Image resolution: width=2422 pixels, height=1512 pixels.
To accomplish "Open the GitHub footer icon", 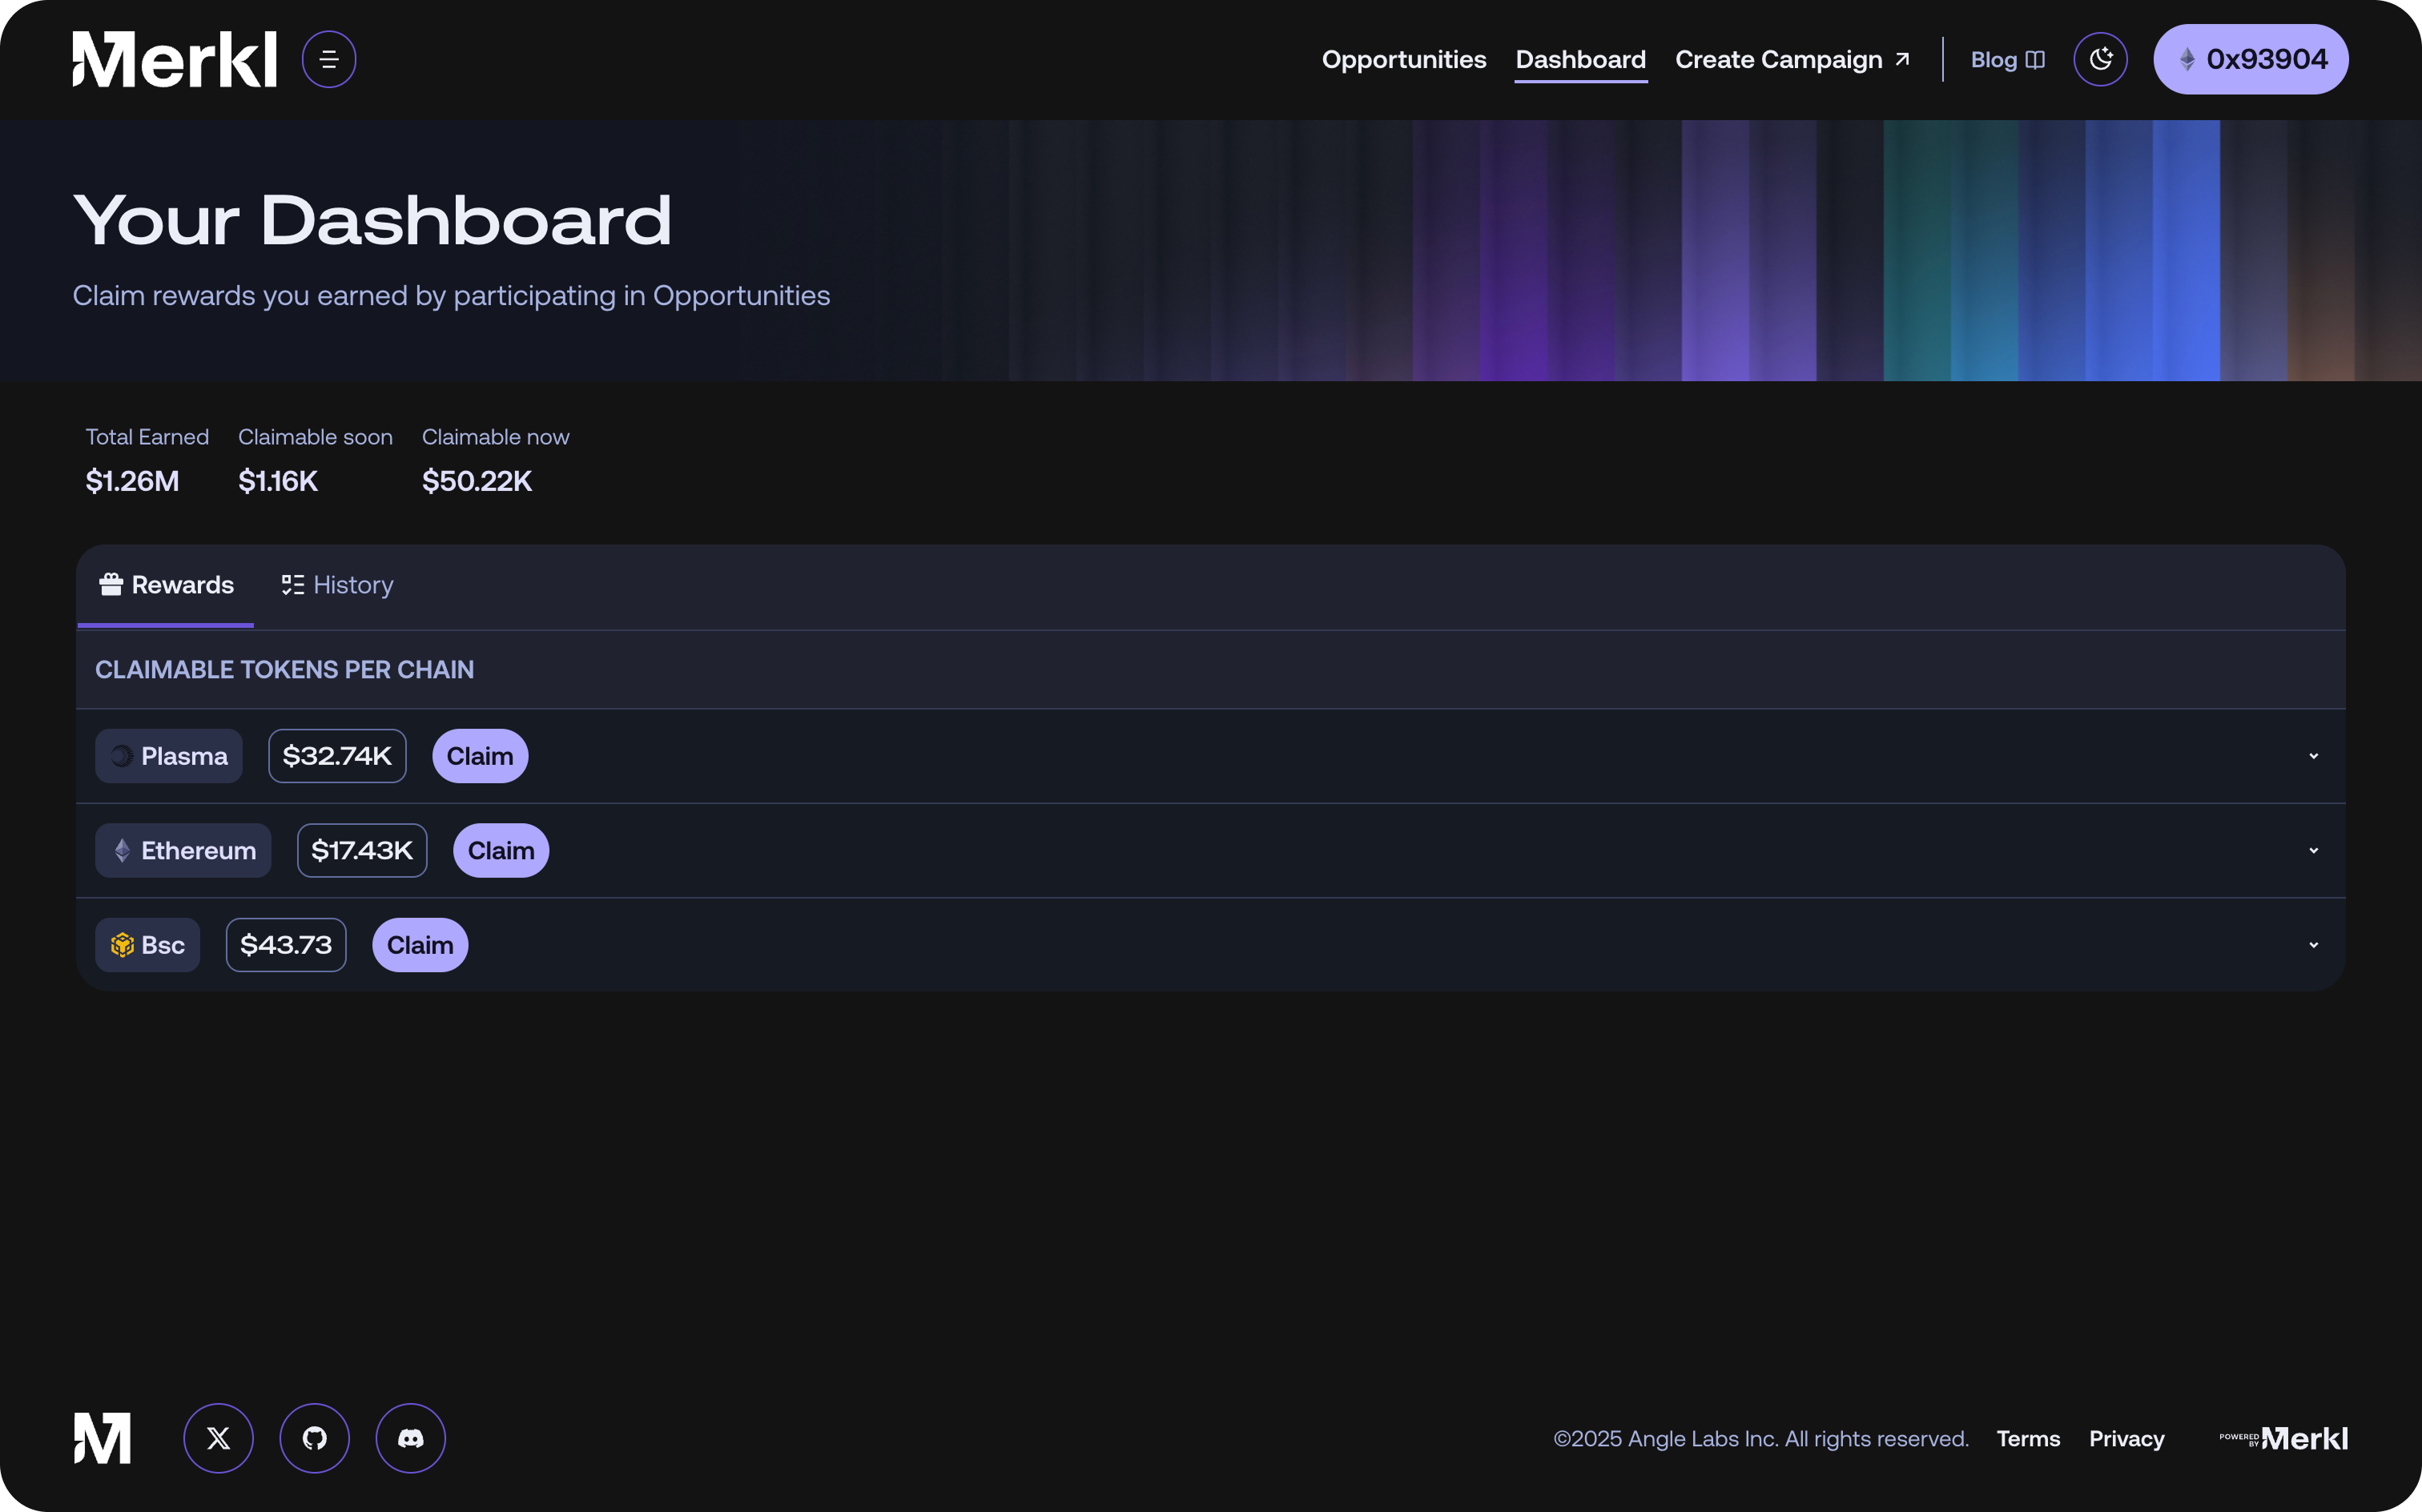I will 314,1438.
